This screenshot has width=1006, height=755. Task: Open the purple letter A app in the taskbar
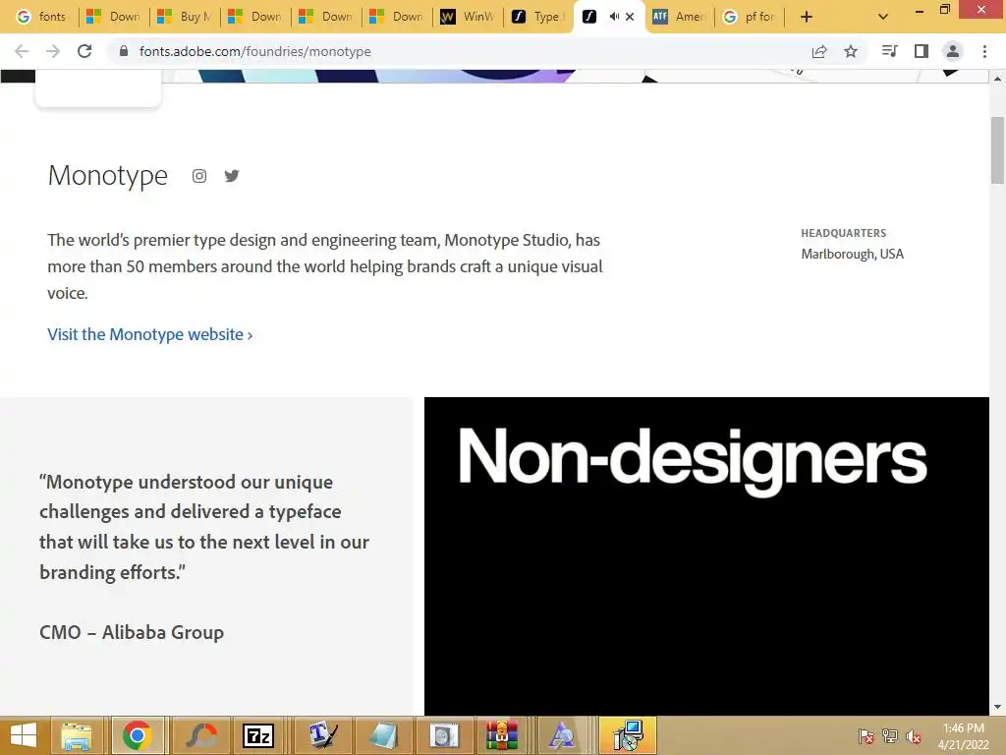coord(561,735)
